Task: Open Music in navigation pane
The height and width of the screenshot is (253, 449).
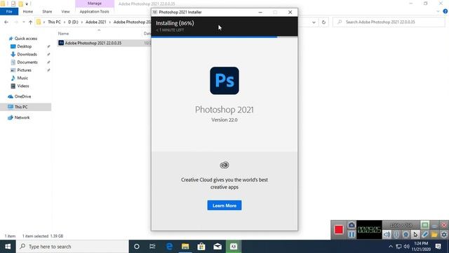Action: [22, 78]
